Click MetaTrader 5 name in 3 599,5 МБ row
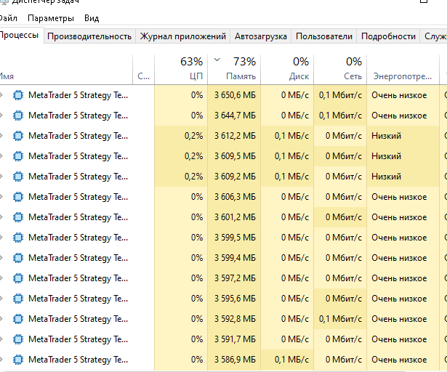Image resolution: width=447 pixels, height=372 pixels. (78, 238)
